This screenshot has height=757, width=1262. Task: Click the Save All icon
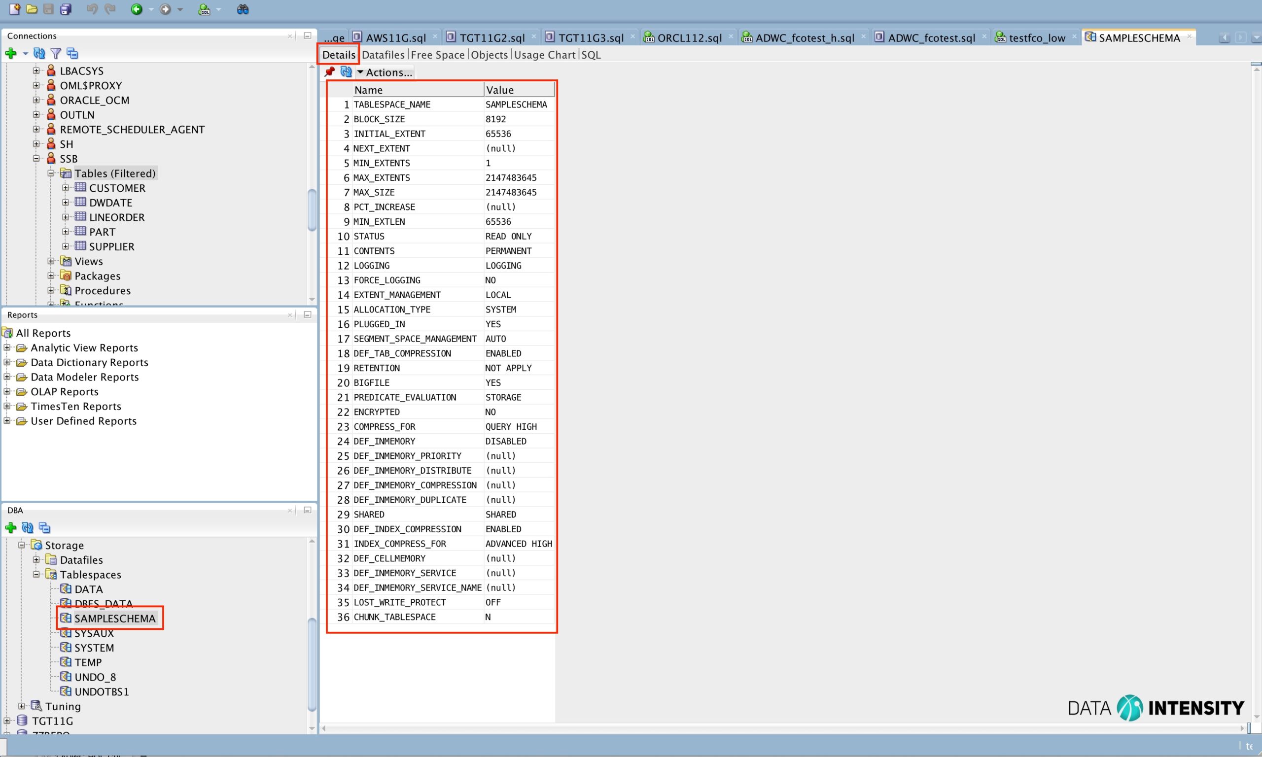click(x=66, y=9)
